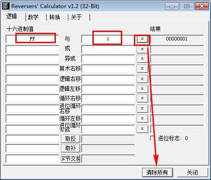Image resolution: width=211 pixels, height=180 pixels.
Task: Click 清除所有 to clear all fields
Action: click(x=157, y=172)
